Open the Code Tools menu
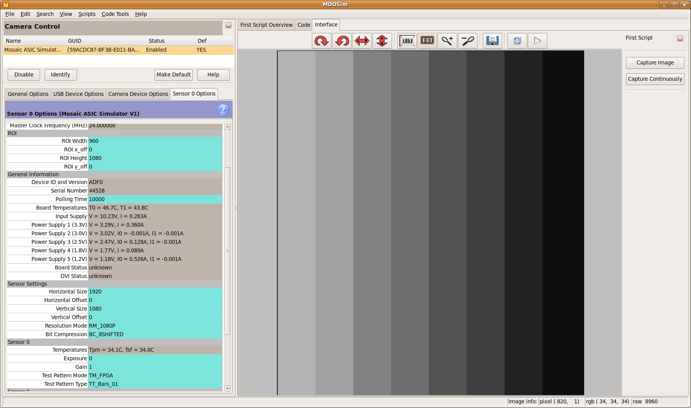Screen dimensions: 691x408 tap(115, 14)
